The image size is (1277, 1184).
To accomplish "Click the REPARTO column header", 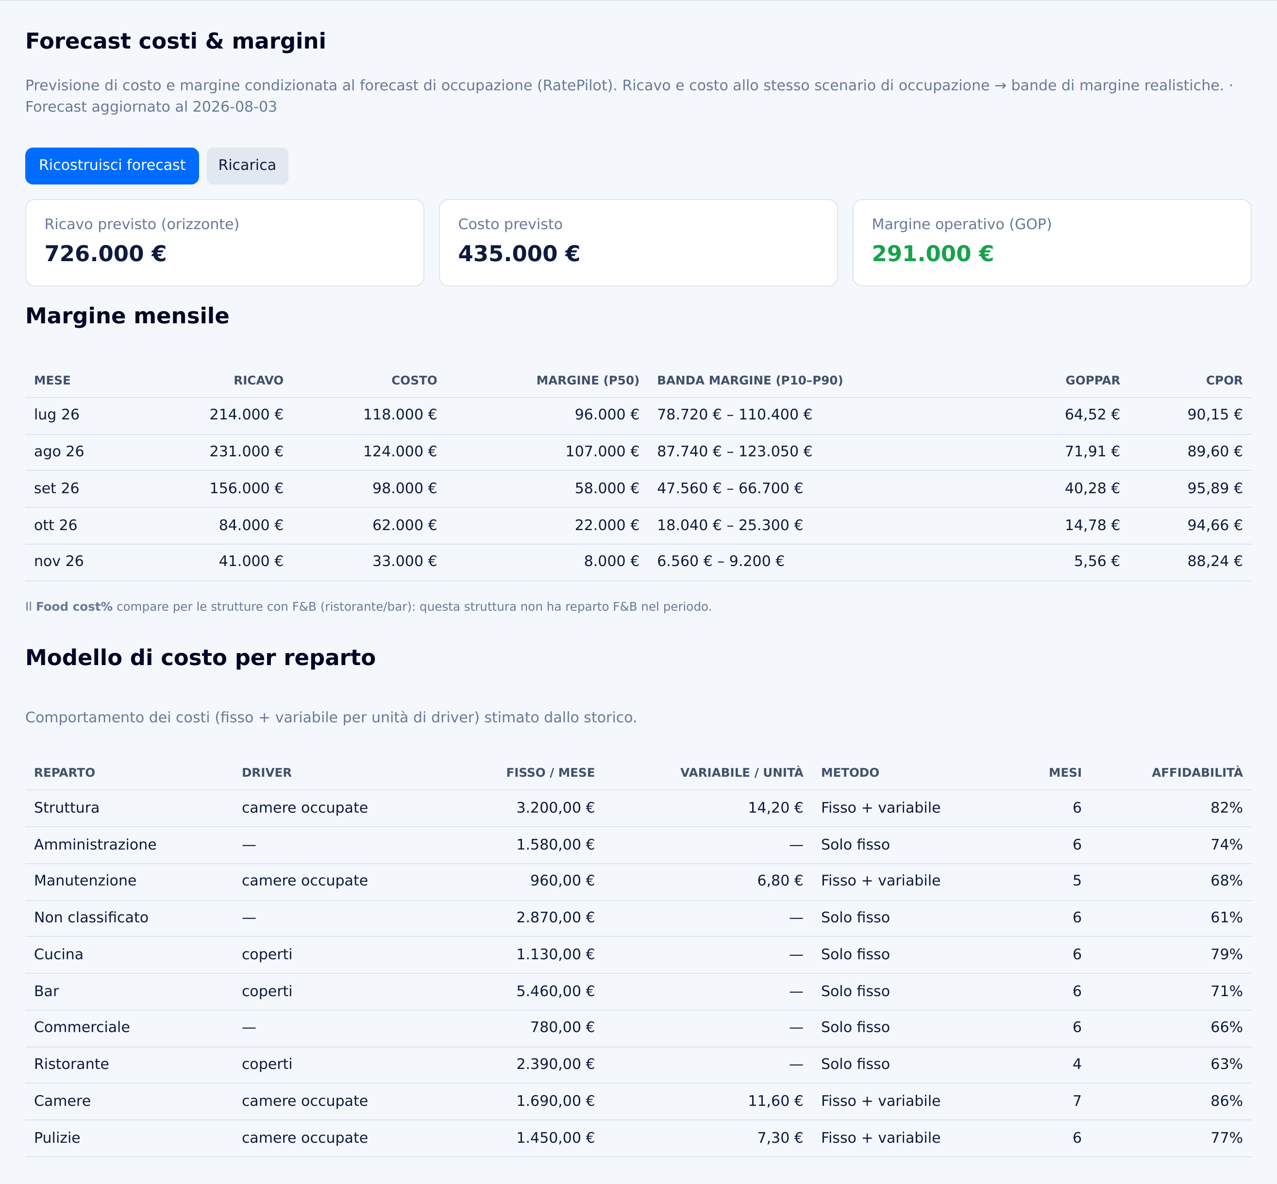I will 65,773.
